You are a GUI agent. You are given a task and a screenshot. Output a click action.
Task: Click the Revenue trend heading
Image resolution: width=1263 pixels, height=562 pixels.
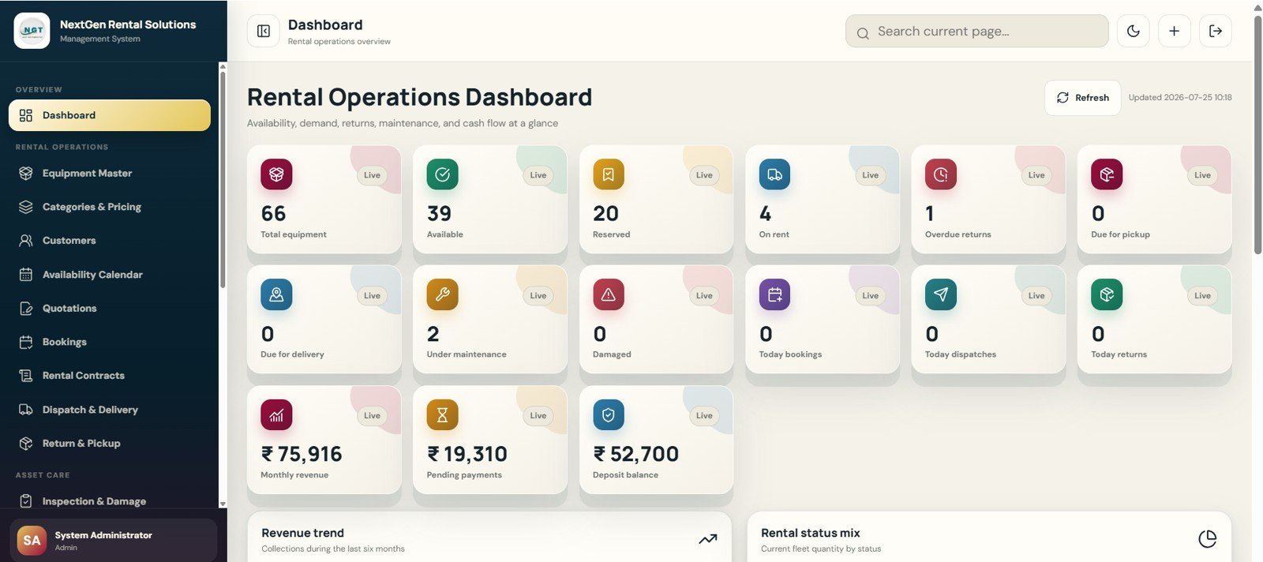(x=302, y=533)
